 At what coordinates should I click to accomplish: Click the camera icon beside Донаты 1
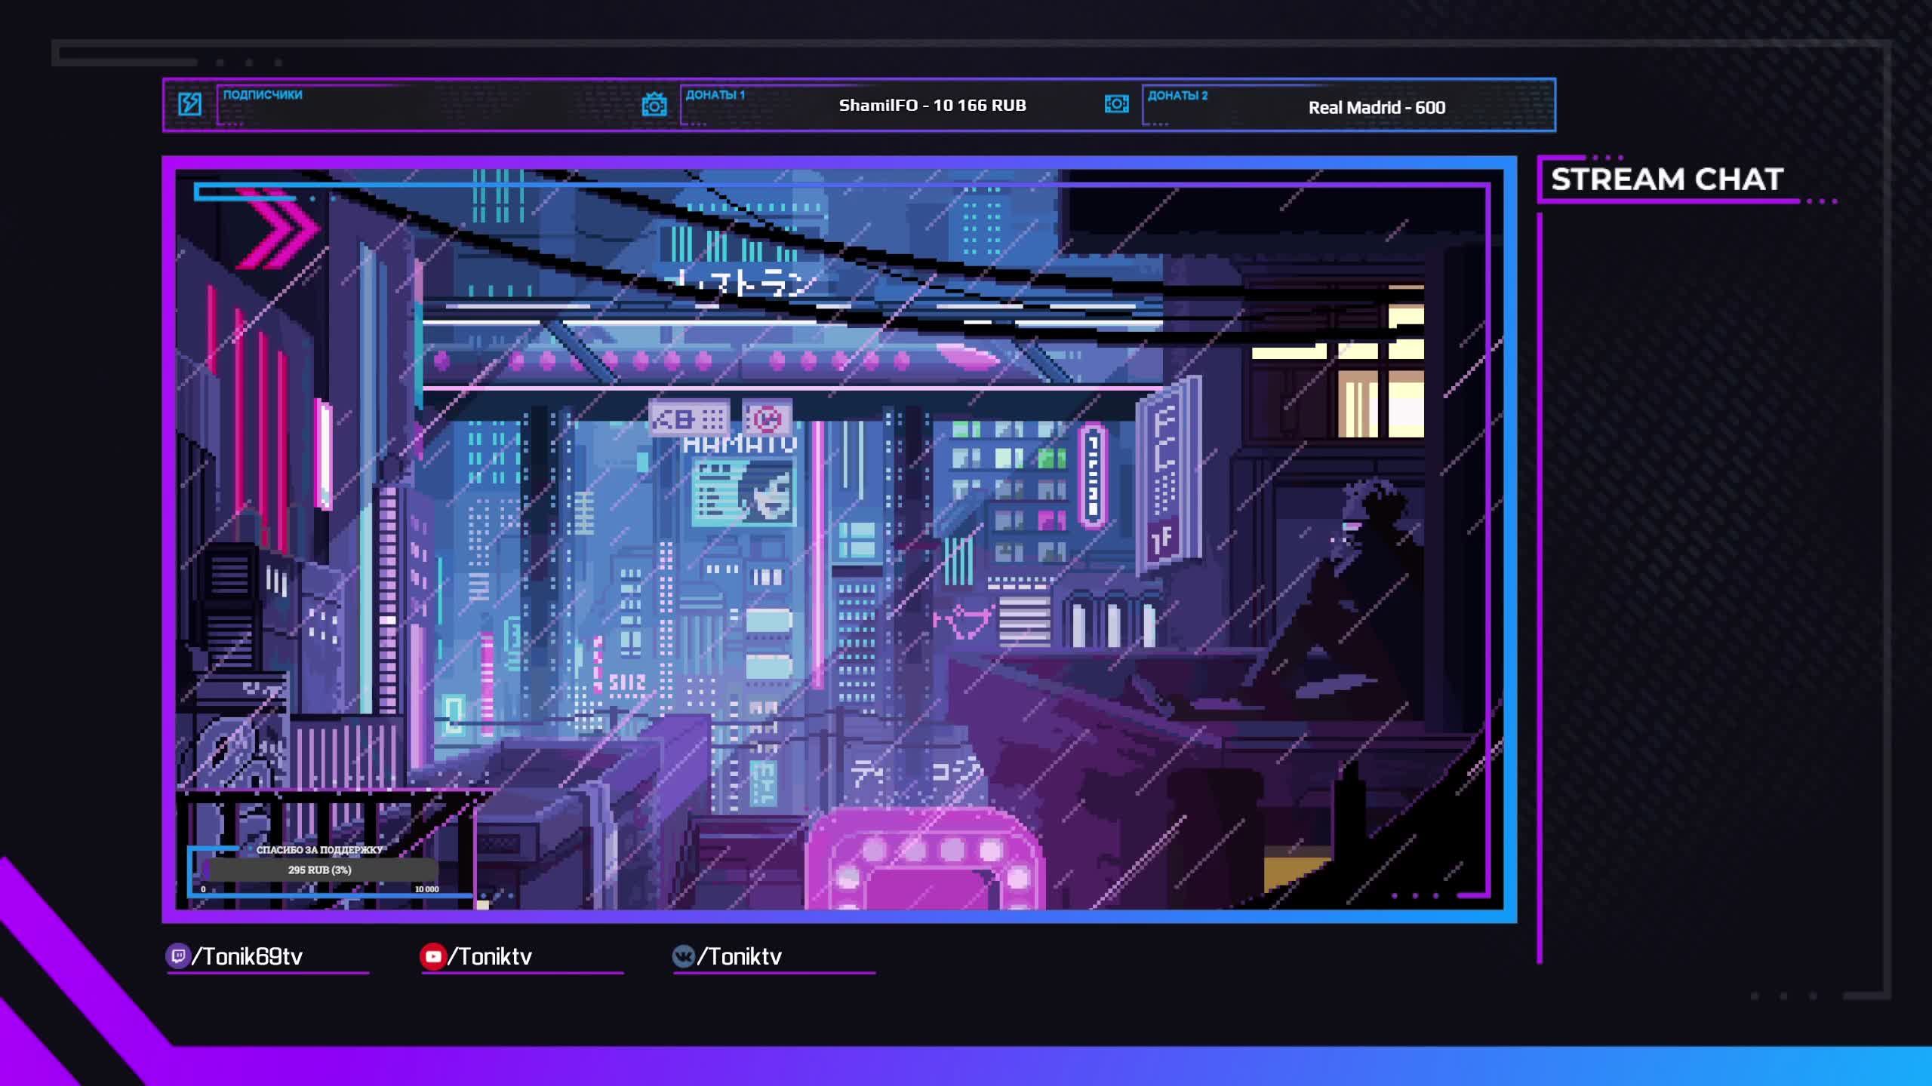pos(654,105)
